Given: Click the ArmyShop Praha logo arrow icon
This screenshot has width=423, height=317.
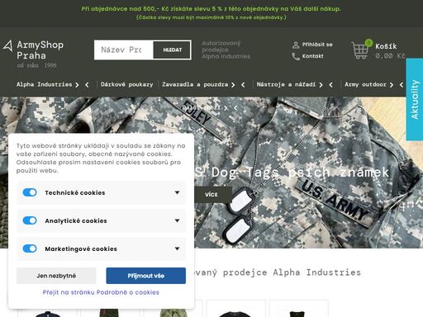Looking at the screenshot, I should pyautogui.click(x=8, y=45).
